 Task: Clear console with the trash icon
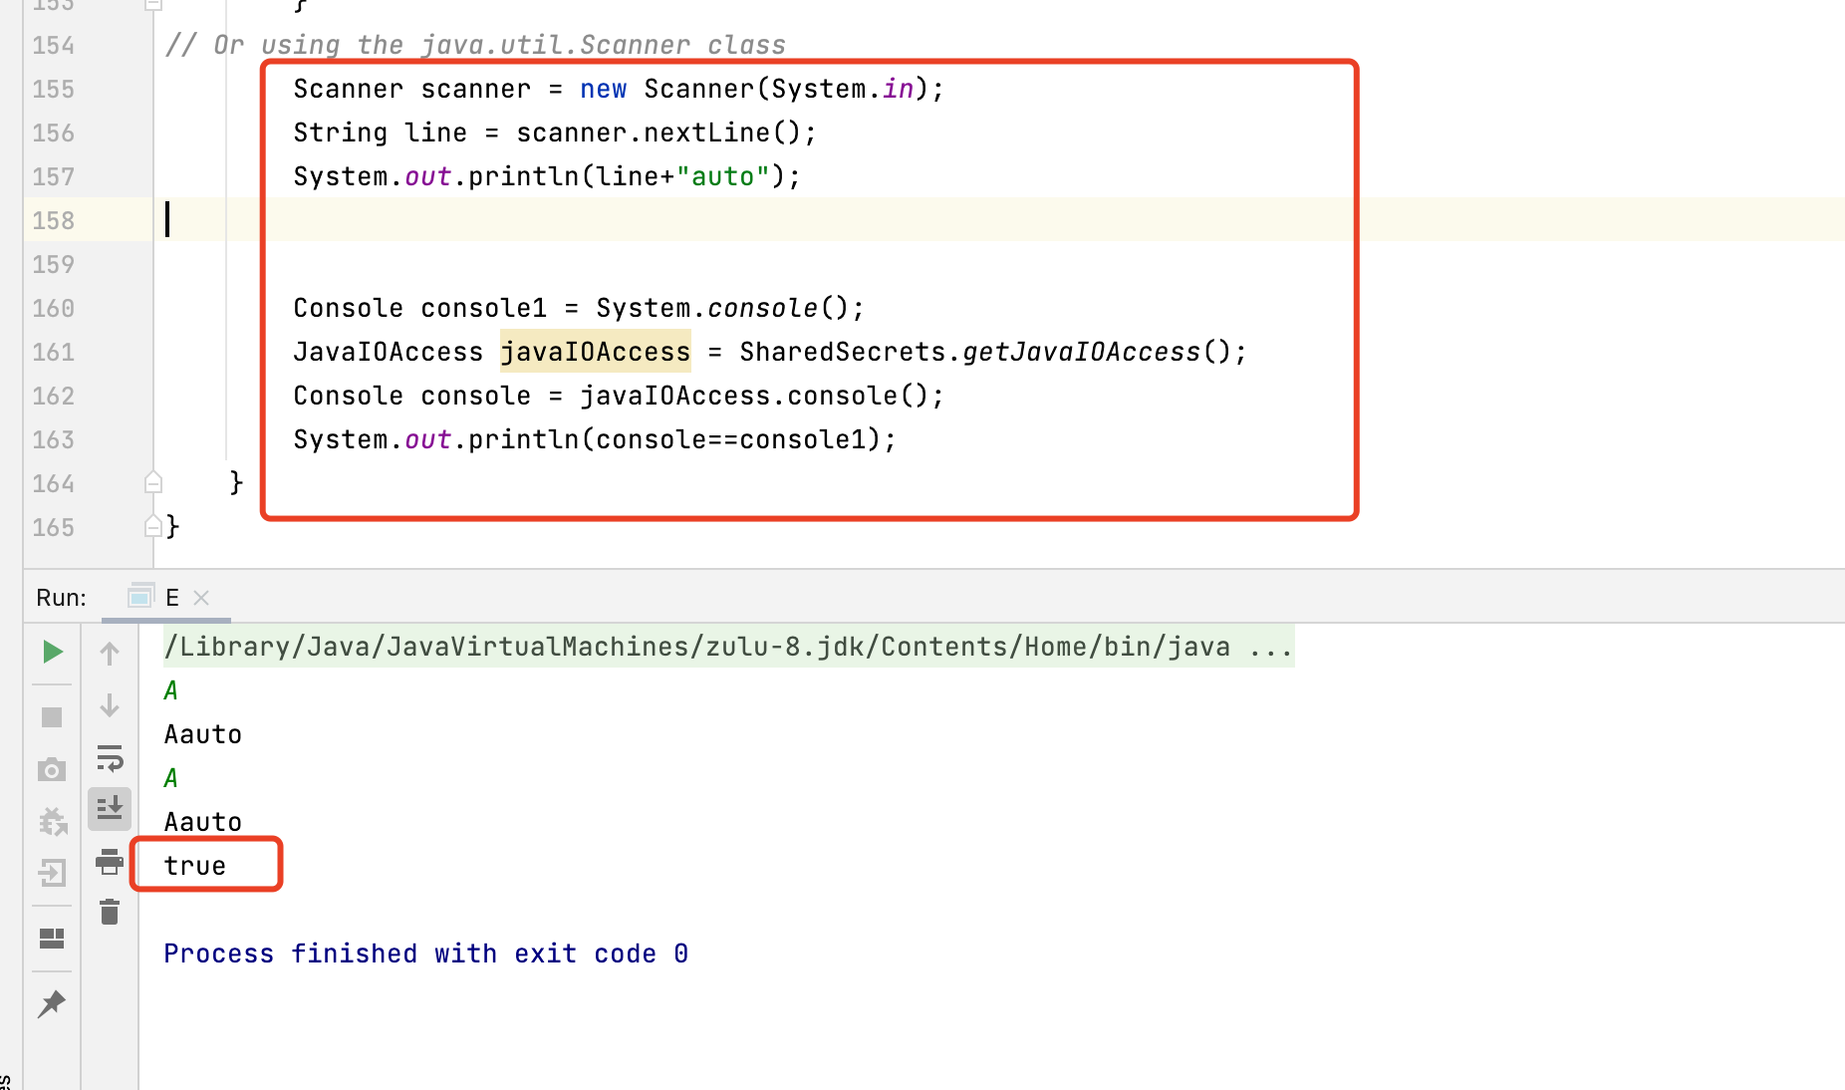pos(110,912)
